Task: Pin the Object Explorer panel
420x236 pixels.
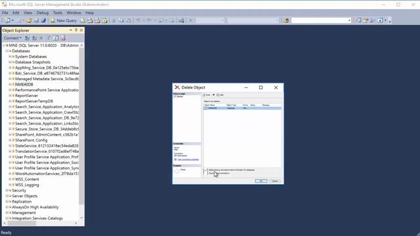Action: pos(76,30)
